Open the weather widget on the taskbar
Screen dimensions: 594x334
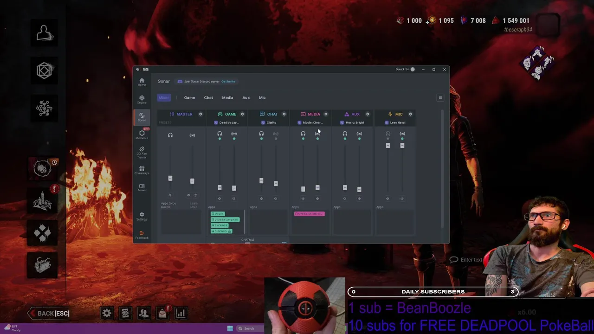pos(13,328)
